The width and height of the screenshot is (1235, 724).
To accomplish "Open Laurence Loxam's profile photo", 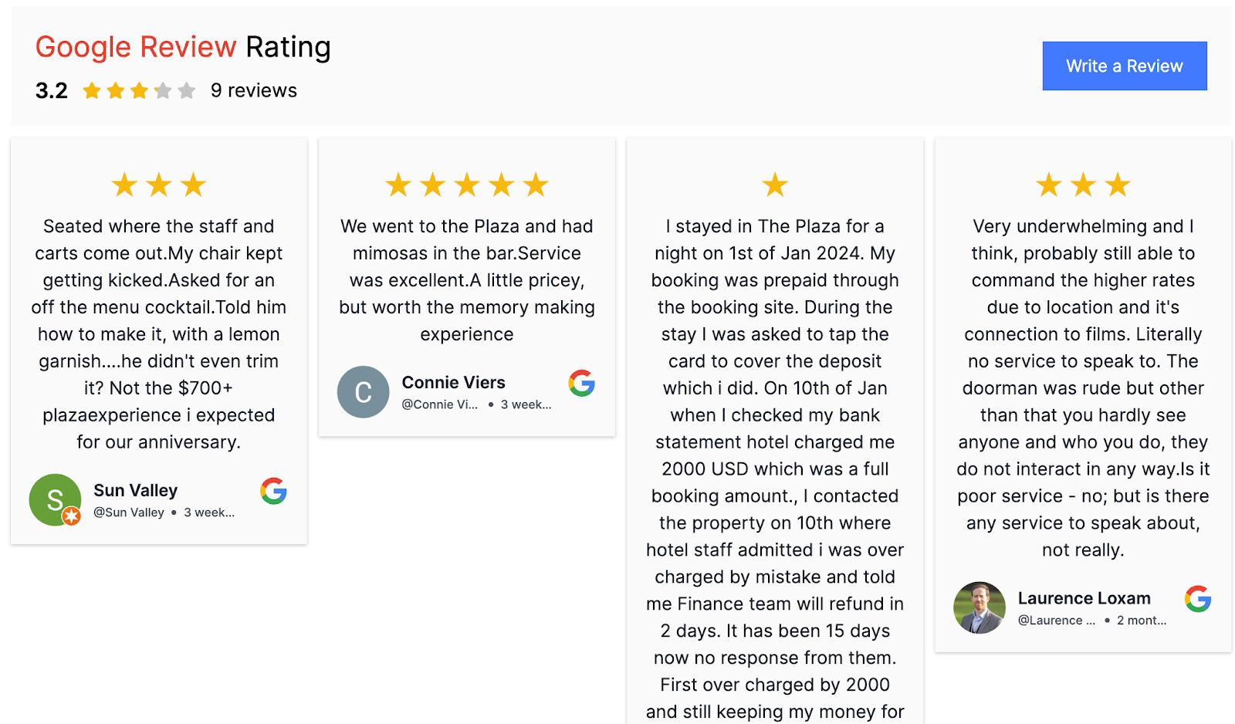I will click(979, 608).
